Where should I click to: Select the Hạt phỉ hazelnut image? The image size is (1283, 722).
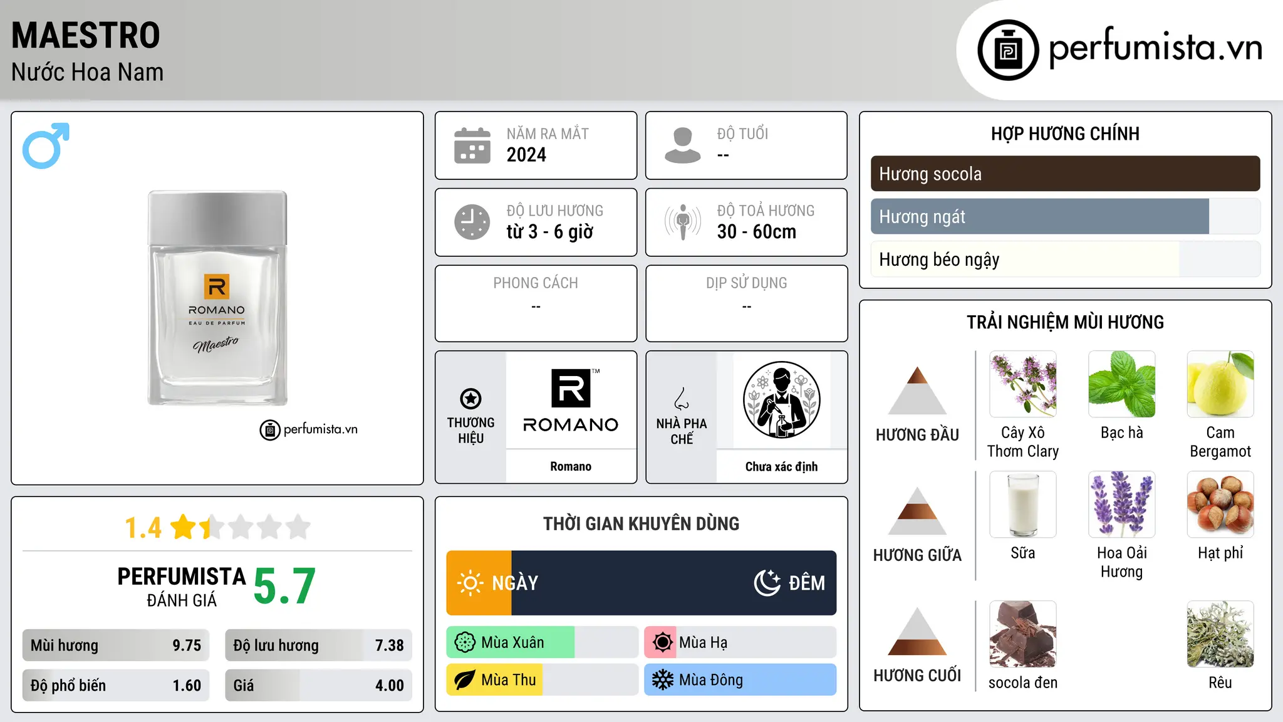(1220, 505)
